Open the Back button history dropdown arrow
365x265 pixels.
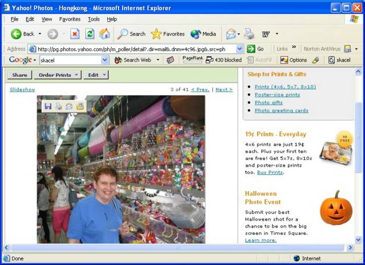[x=40, y=34]
